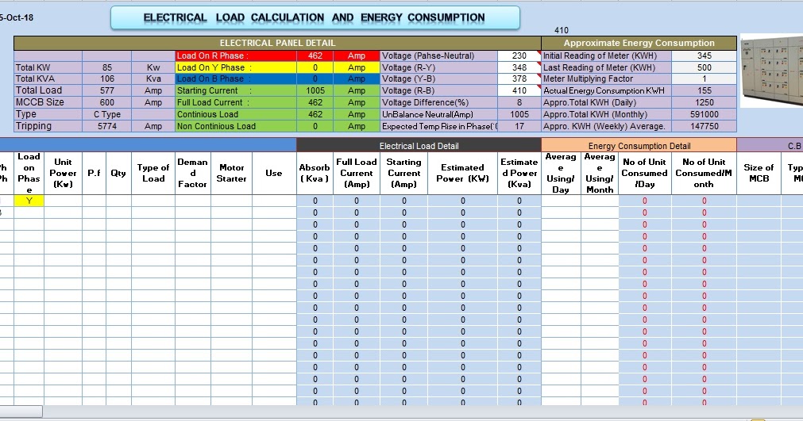This screenshot has height=421, width=803.
Task: Select the Absorb (Kva) column header
Action: [x=315, y=173]
